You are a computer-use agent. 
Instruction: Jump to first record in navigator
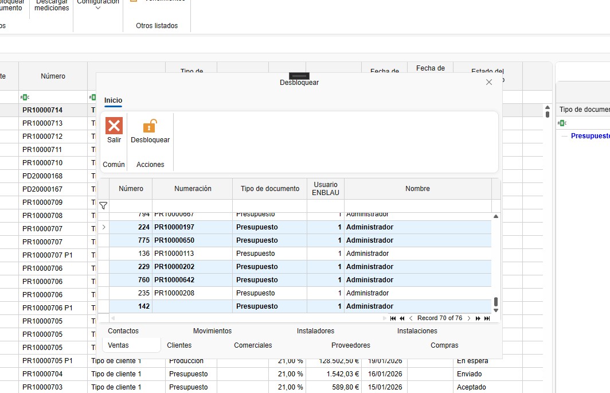pyautogui.click(x=393, y=318)
